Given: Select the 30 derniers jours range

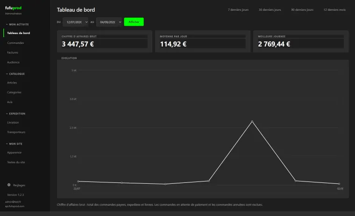Looking at the screenshot, I should click(x=270, y=10).
